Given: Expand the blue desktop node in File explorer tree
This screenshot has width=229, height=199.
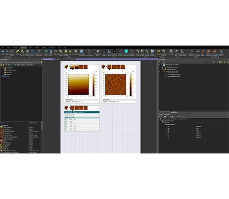Looking at the screenshot, I should point(2,76).
